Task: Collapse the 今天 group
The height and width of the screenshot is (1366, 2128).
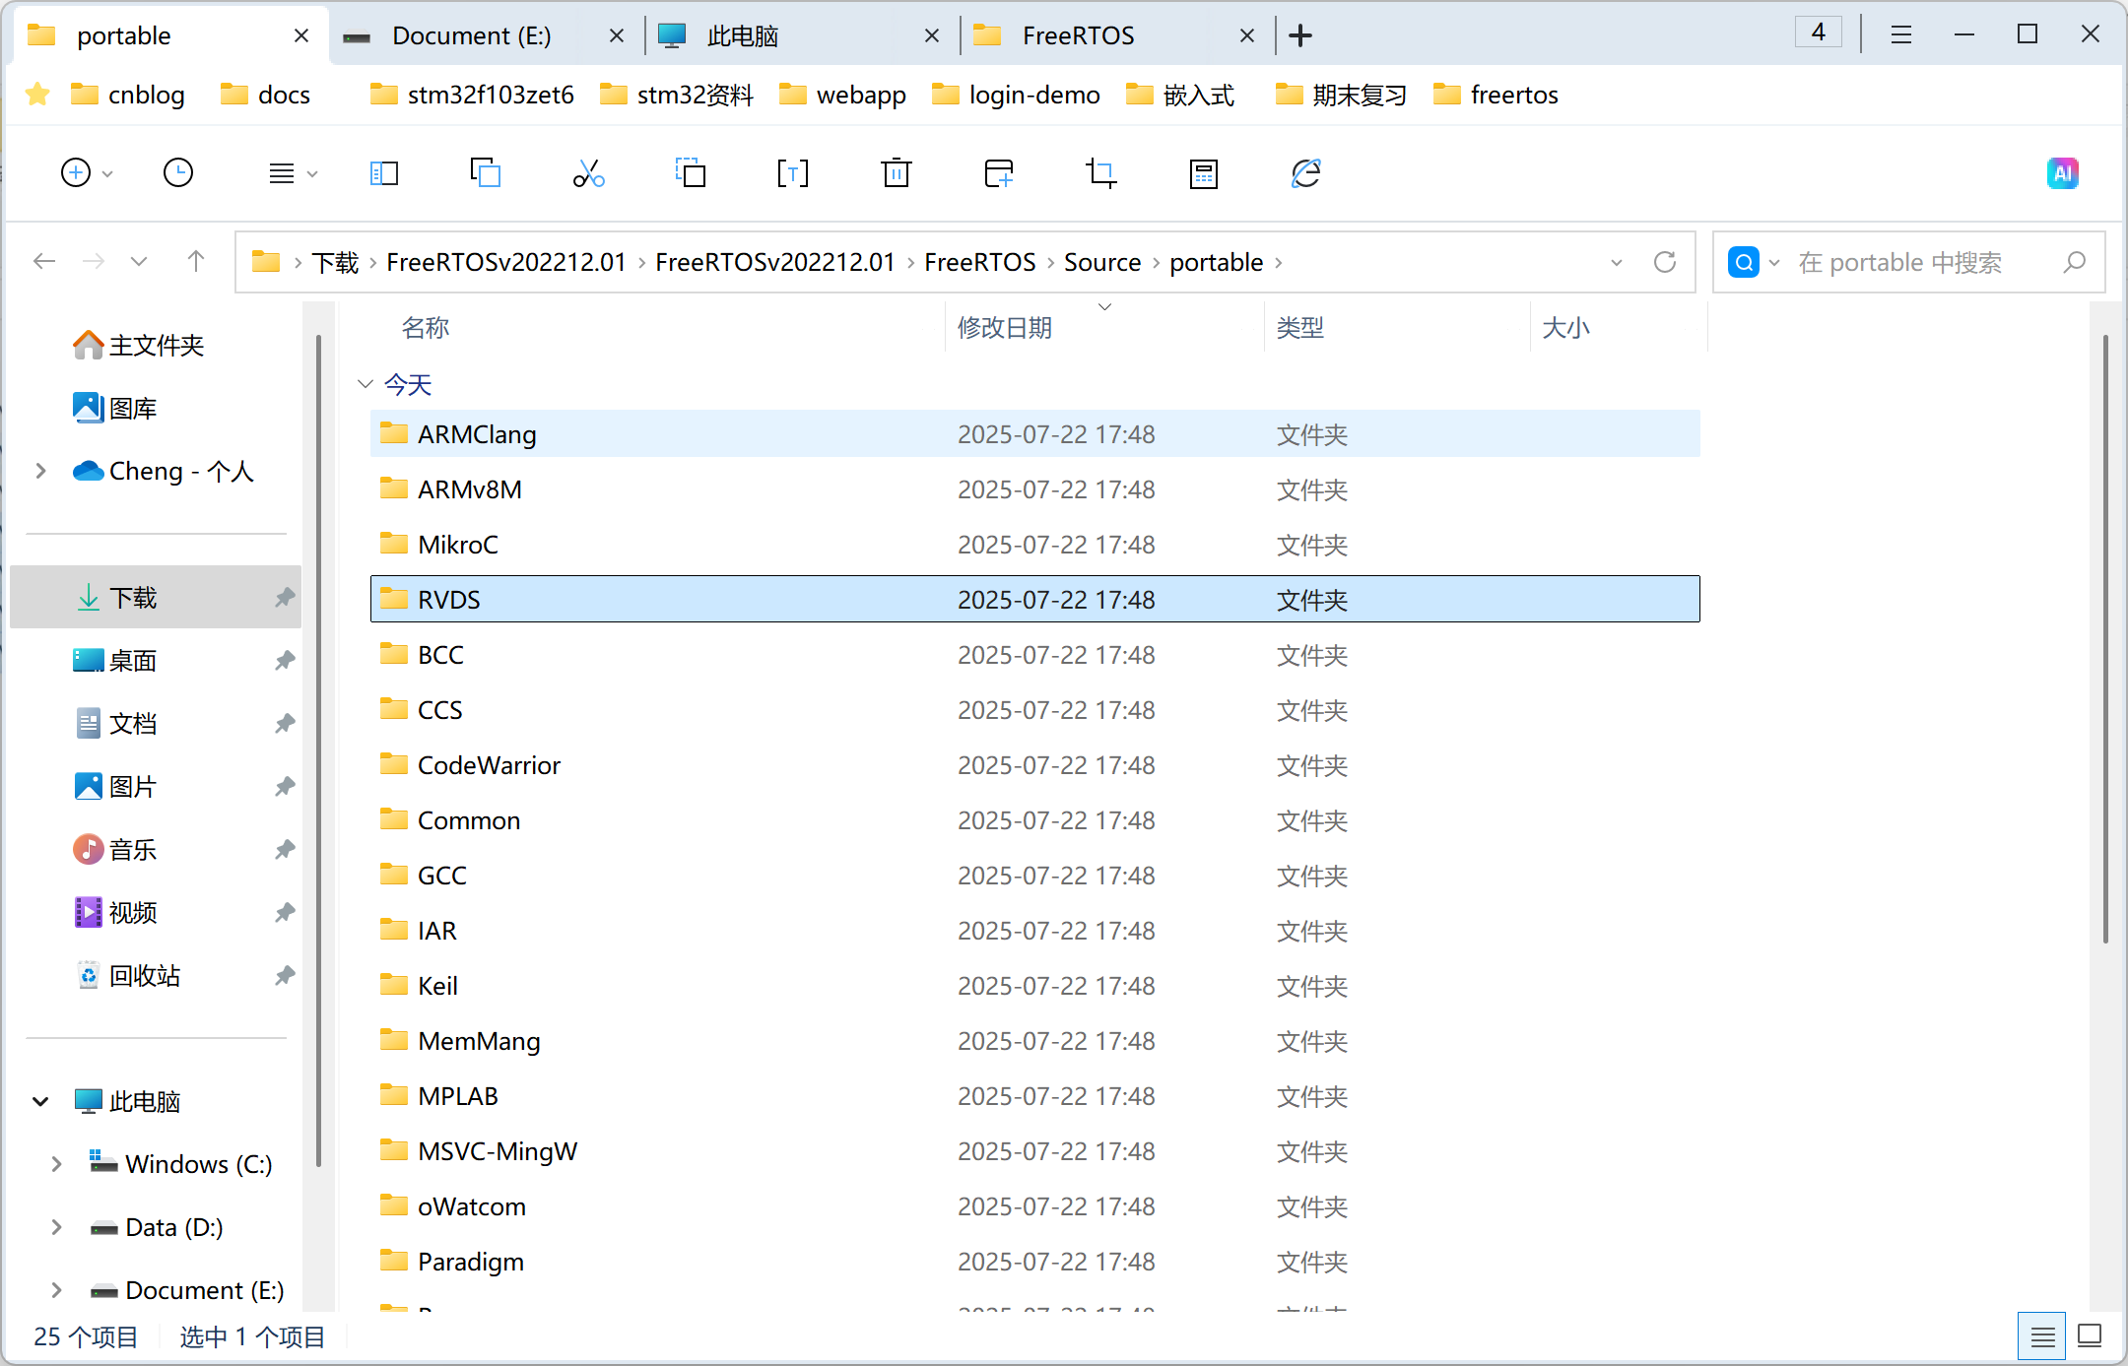Action: 366,384
